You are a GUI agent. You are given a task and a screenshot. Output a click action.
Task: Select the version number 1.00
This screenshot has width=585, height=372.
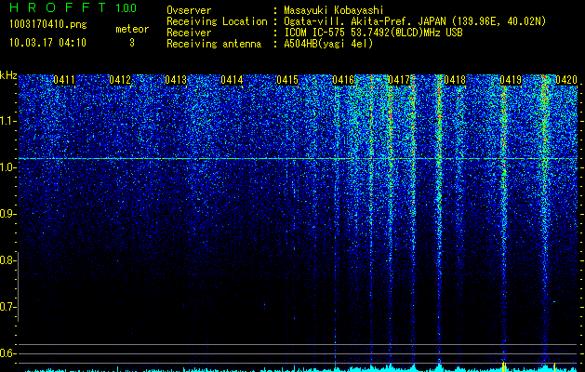pos(126,8)
